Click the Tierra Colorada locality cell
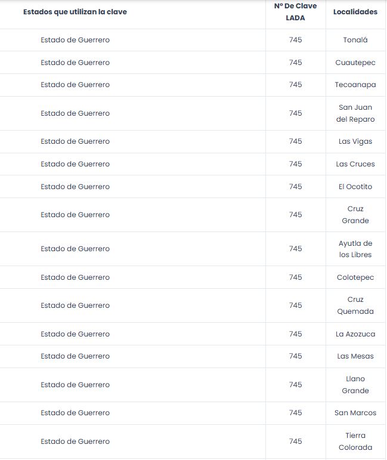The height and width of the screenshot is (460, 387). click(355, 442)
